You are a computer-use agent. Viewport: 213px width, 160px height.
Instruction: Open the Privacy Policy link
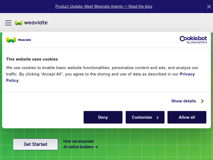[x=187, y=74]
